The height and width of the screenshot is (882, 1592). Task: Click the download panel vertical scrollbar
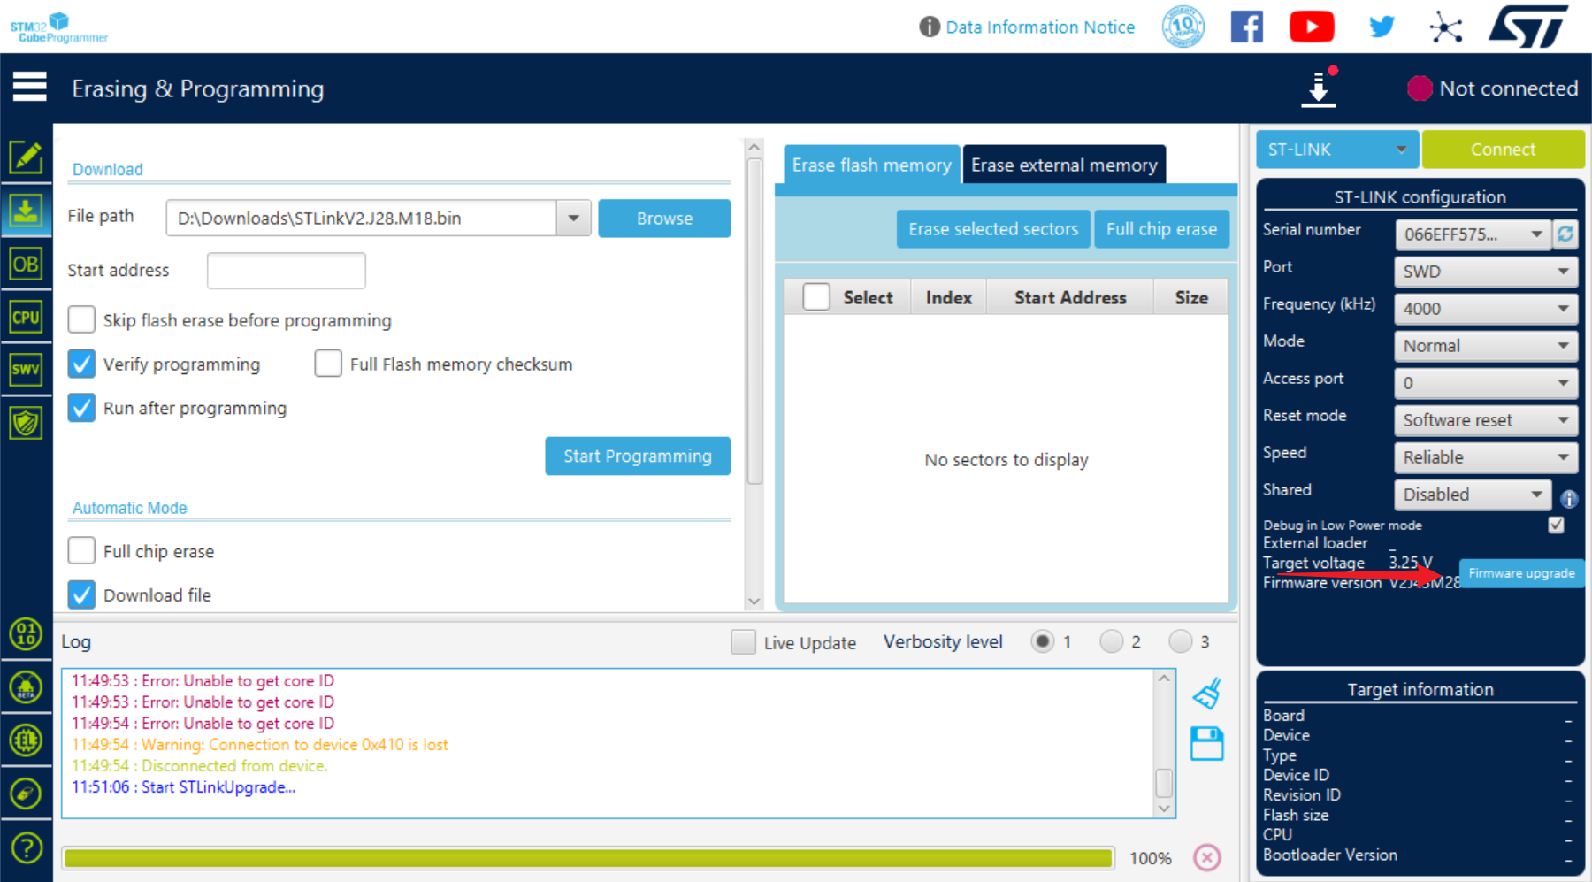[x=754, y=323]
